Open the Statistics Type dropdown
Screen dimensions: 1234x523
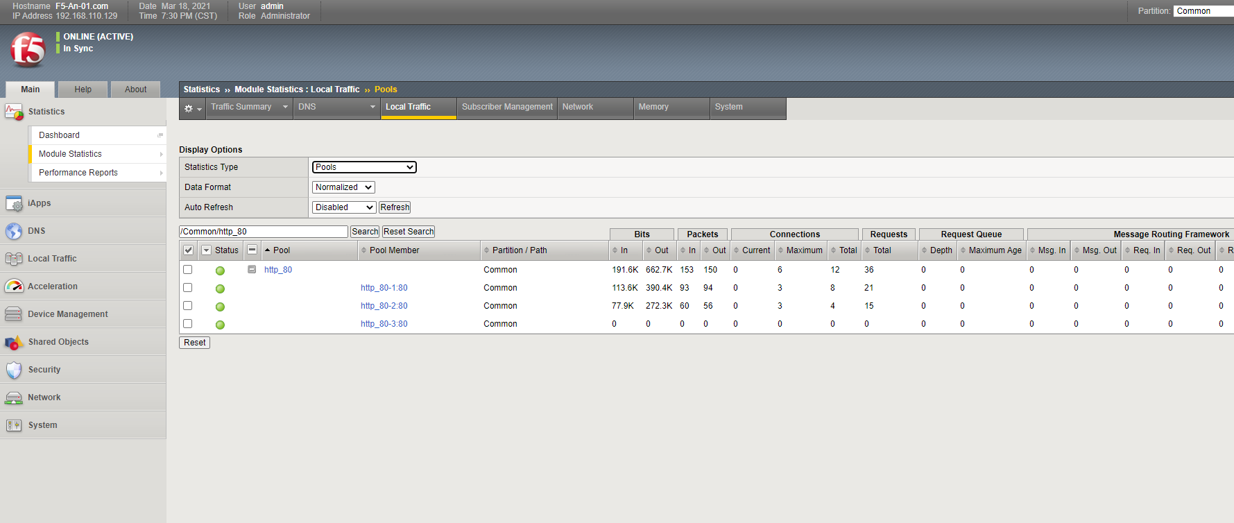(x=364, y=167)
